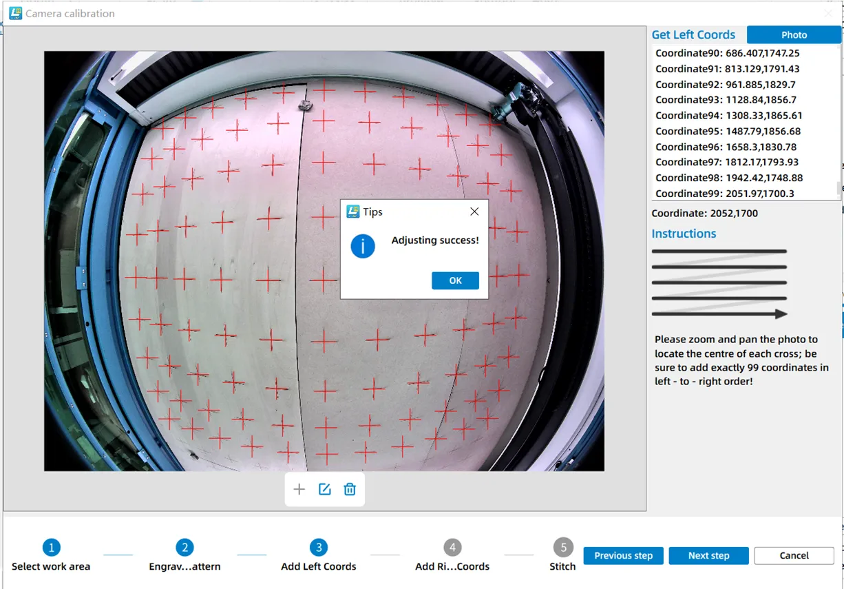844x589 pixels.
Task: Click the blue info icon in dialog
Action: tap(363, 246)
